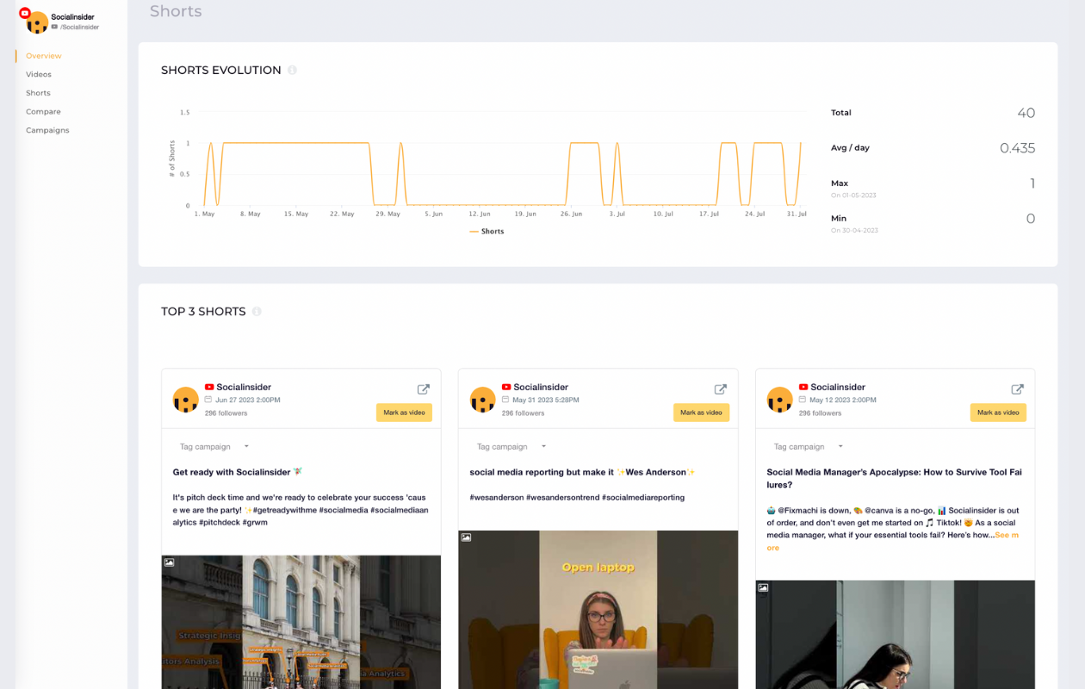Open the May 31 short externally
This screenshot has height=689, width=1085.
pos(720,389)
